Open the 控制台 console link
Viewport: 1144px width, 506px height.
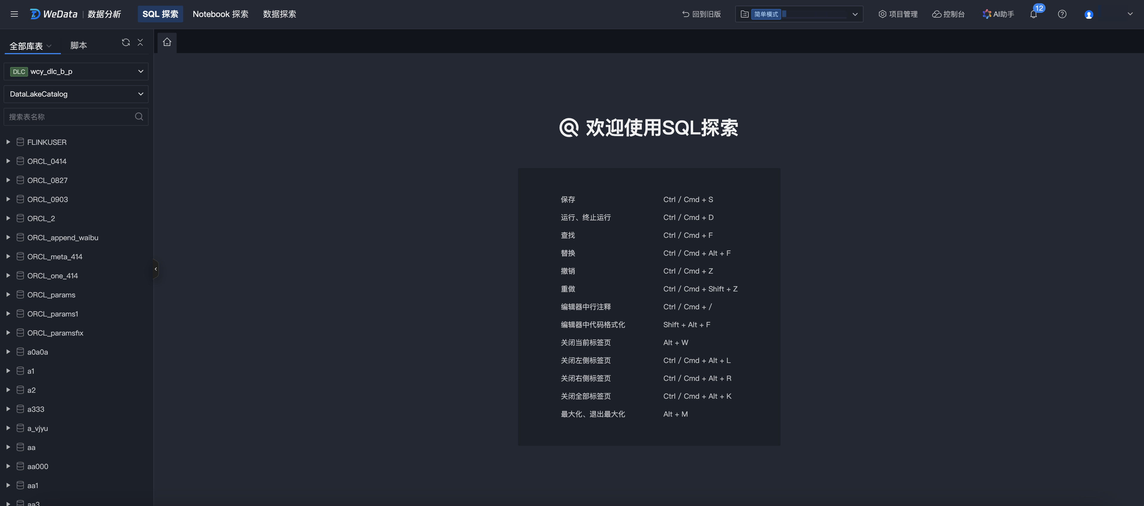pyautogui.click(x=948, y=14)
